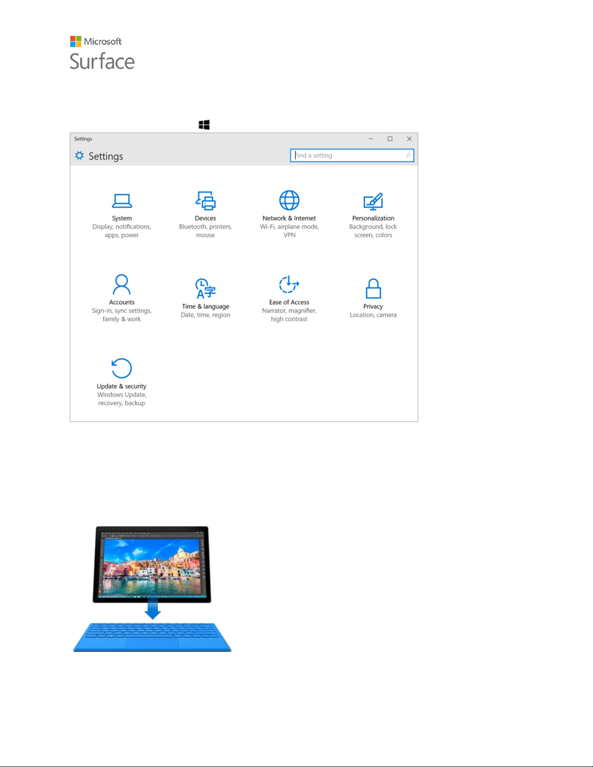Viewport: 593px width, 767px height.
Task: Focus the Find a setting search box
Action: coord(352,155)
